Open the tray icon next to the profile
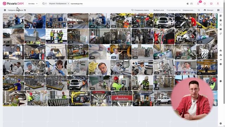225x127 pixels. (211, 4)
